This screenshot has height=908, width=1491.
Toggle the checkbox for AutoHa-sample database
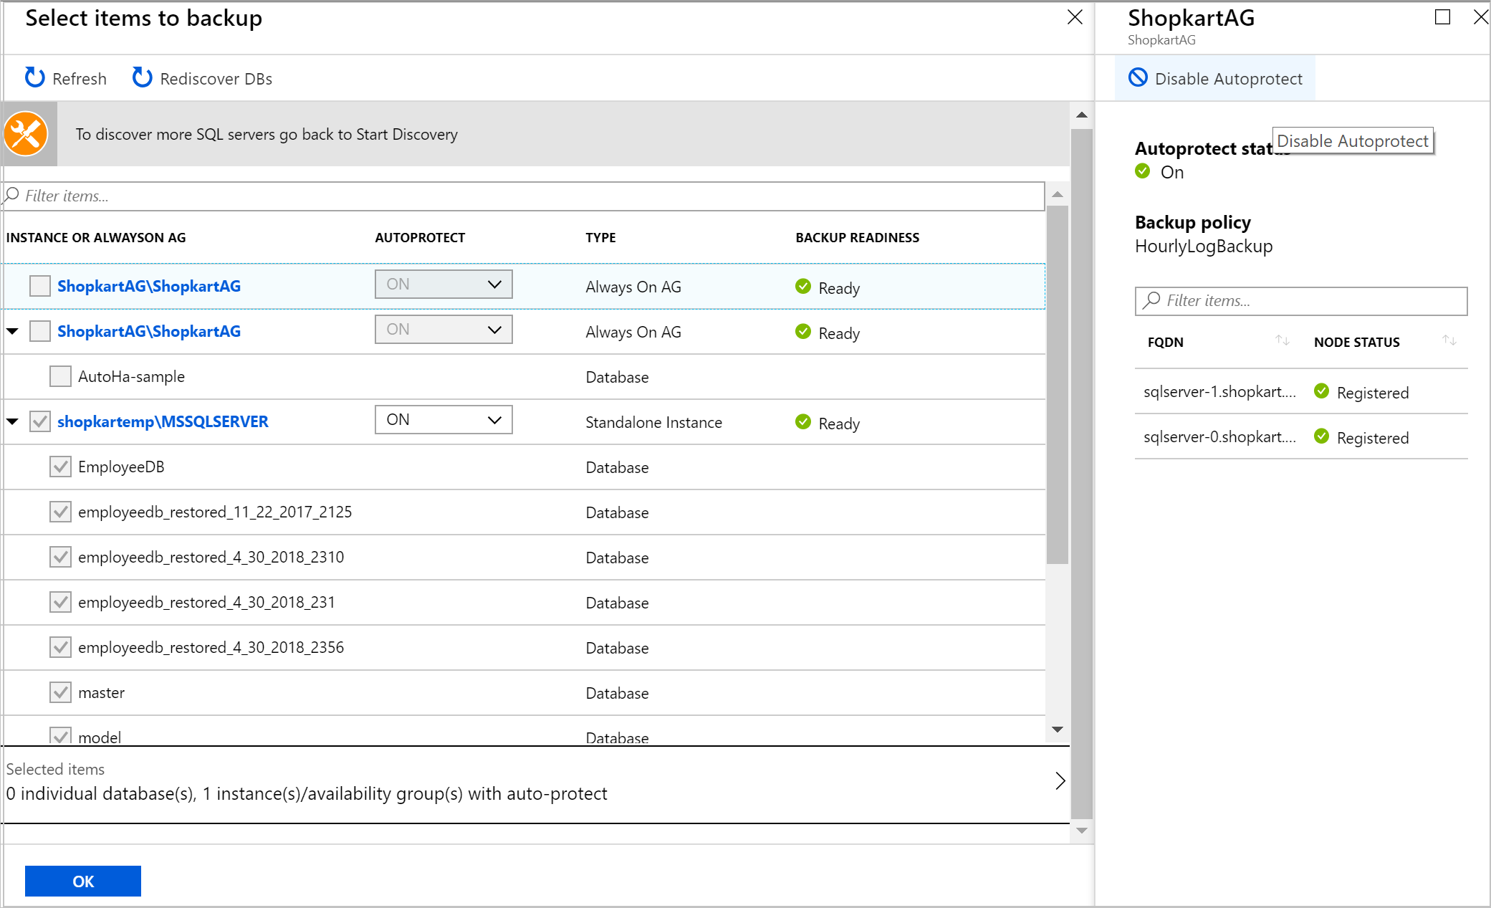pos(61,377)
